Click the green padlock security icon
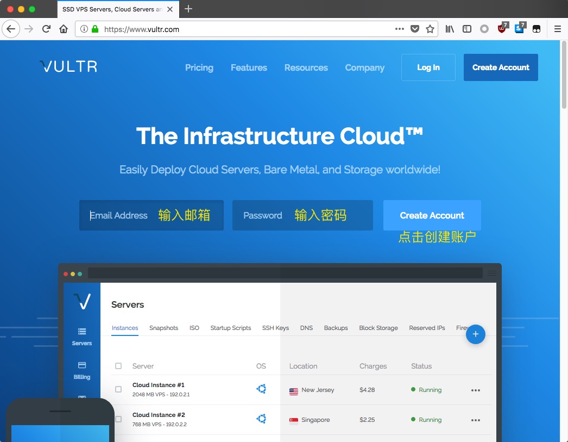568x442 pixels. (95, 29)
